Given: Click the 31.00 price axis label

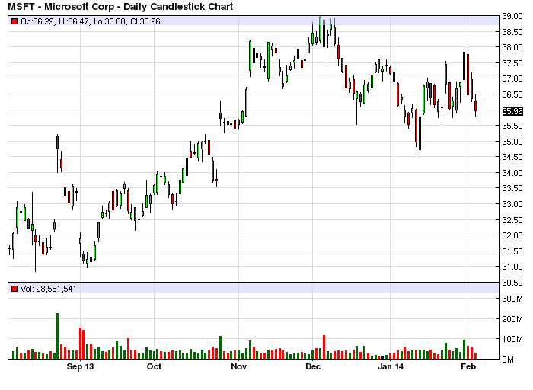Looking at the screenshot, I should pos(512,267).
